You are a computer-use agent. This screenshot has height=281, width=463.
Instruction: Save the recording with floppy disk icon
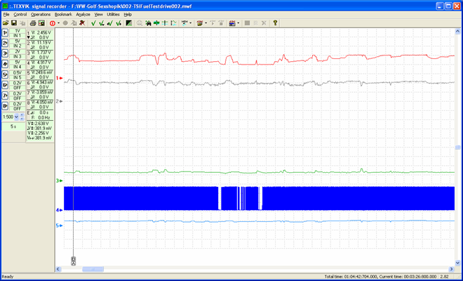tap(13, 23)
